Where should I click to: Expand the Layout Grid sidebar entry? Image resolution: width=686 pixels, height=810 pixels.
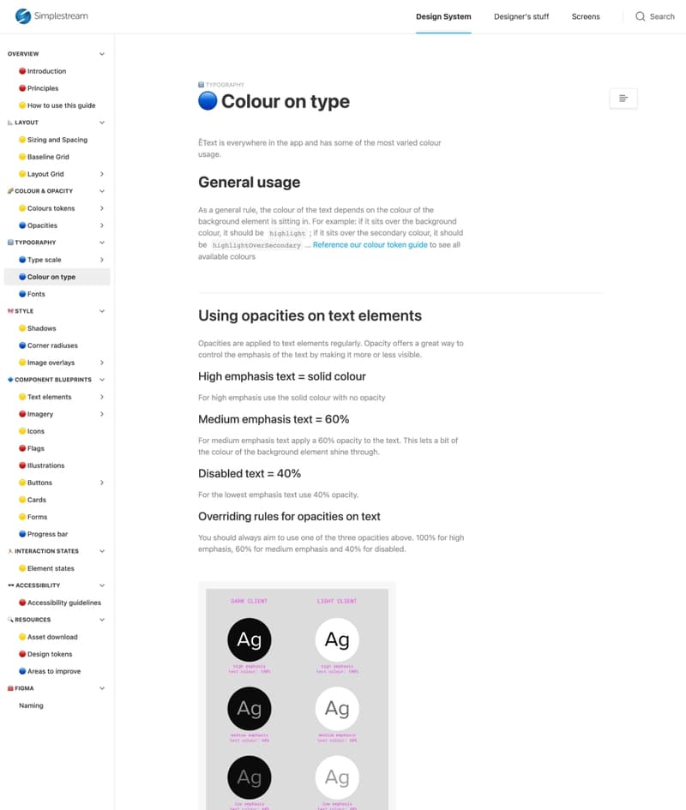click(101, 174)
